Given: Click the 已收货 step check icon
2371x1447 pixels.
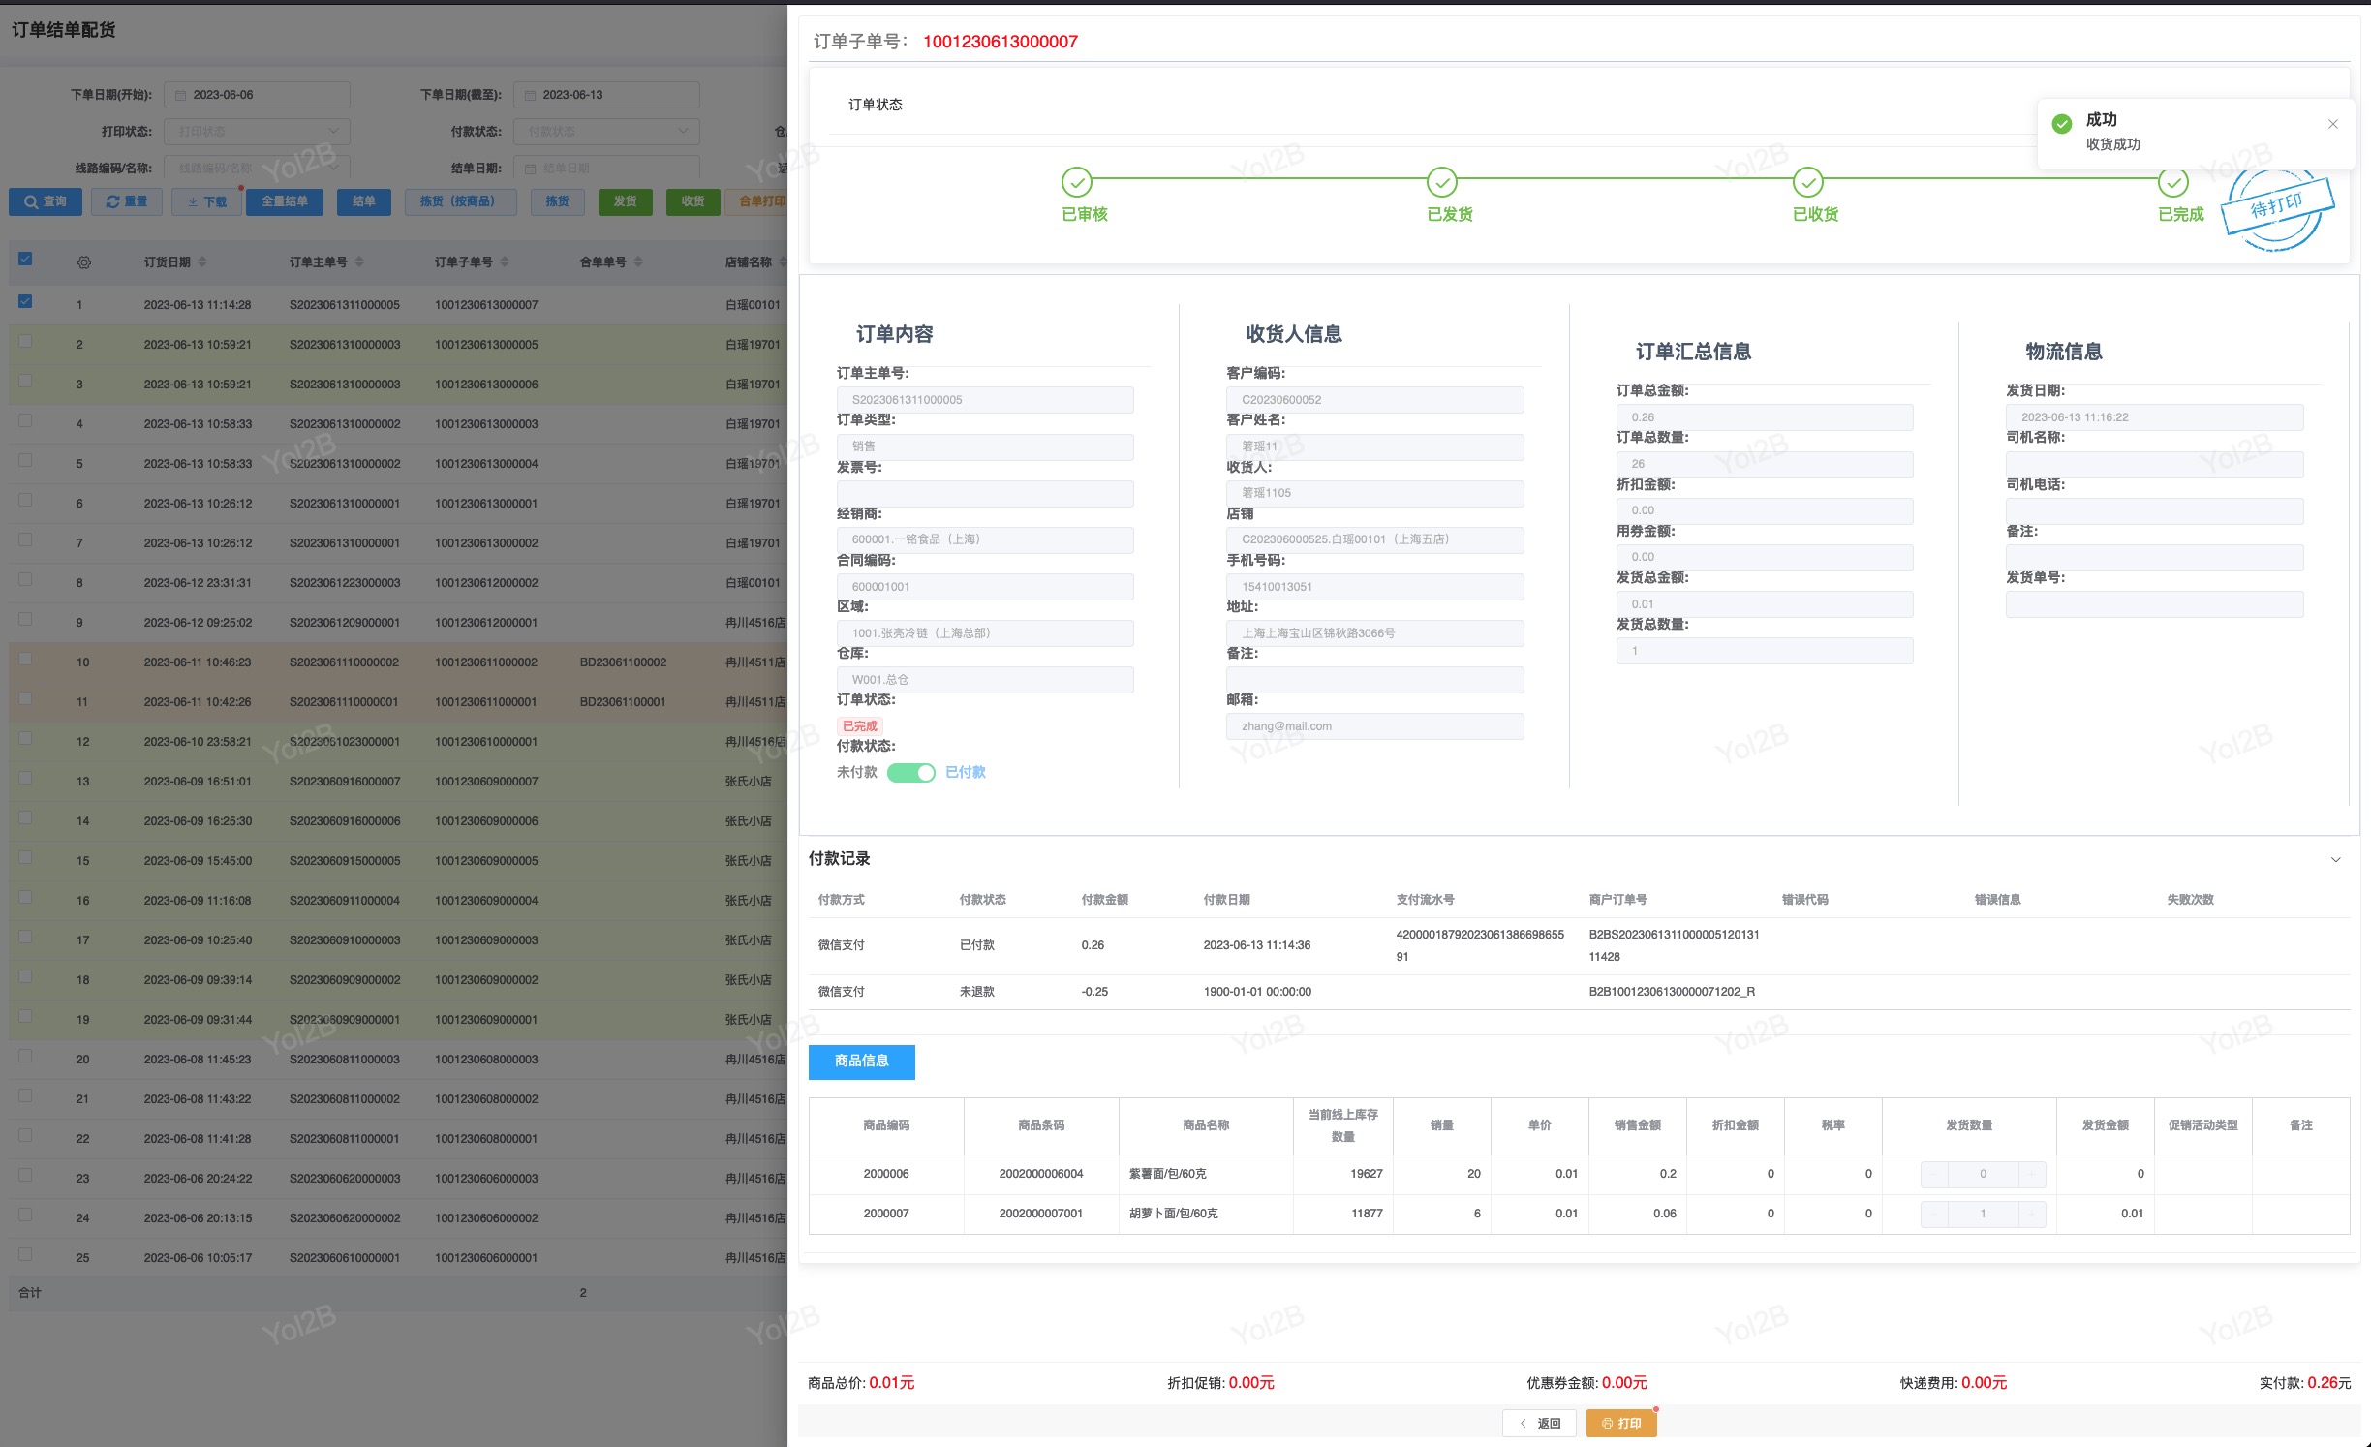Looking at the screenshot, I should [1807, 182].
